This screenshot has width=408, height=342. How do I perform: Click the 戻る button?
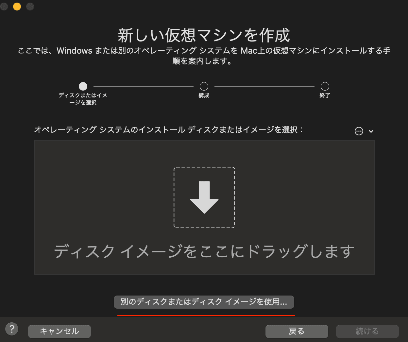tap(297, 331)
